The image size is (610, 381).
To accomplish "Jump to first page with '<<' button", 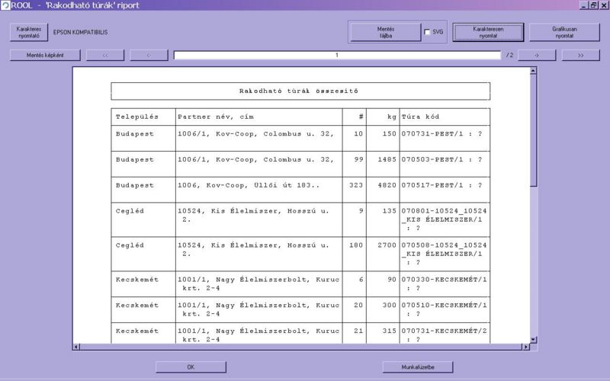I will 105,55.
